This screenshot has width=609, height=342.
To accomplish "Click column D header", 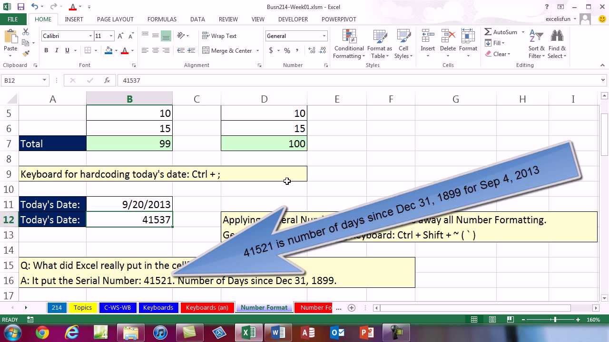I will click(264, 99).
